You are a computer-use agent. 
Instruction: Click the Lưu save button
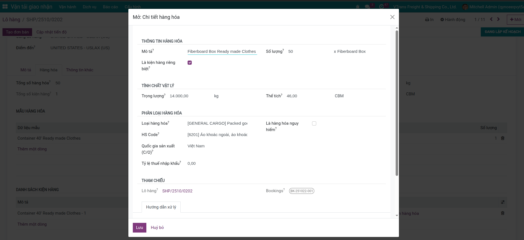click(x=139, y=228)
